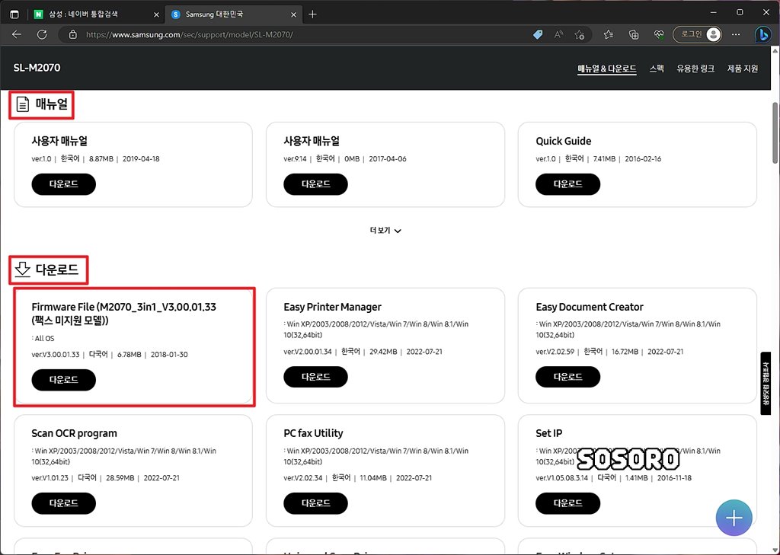Click the Easy Printer Manager title

(332, 307)
